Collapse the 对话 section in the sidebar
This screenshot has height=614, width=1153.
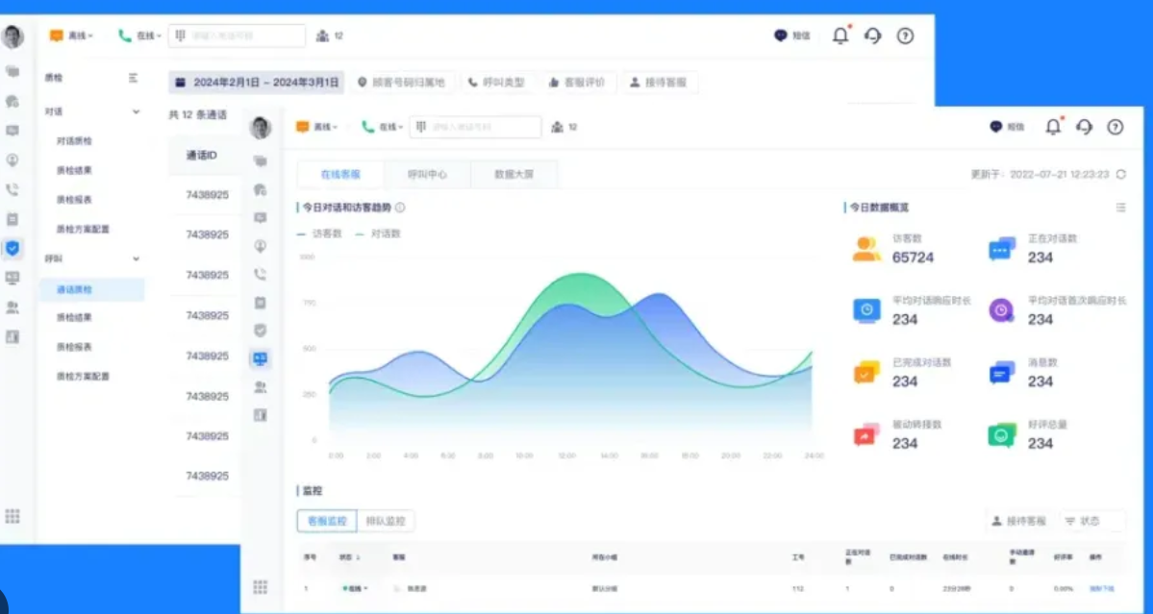point(136,111)
